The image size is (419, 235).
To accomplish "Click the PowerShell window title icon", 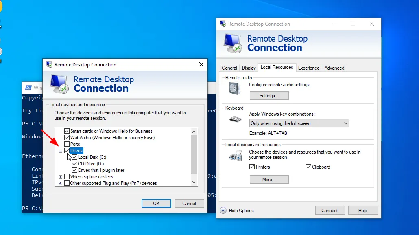I will [28, 88].
